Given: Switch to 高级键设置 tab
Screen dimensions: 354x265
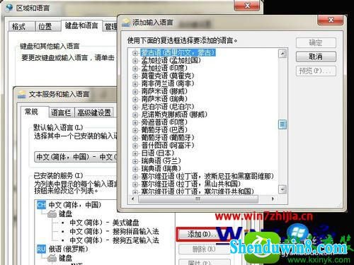Looking at the screenshot, I should (94, 112).
